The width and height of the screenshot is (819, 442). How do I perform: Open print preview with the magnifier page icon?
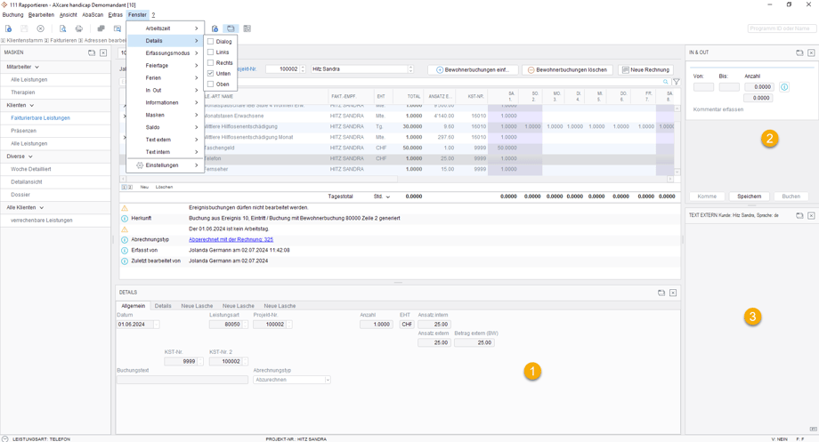(x=62, y=28)
